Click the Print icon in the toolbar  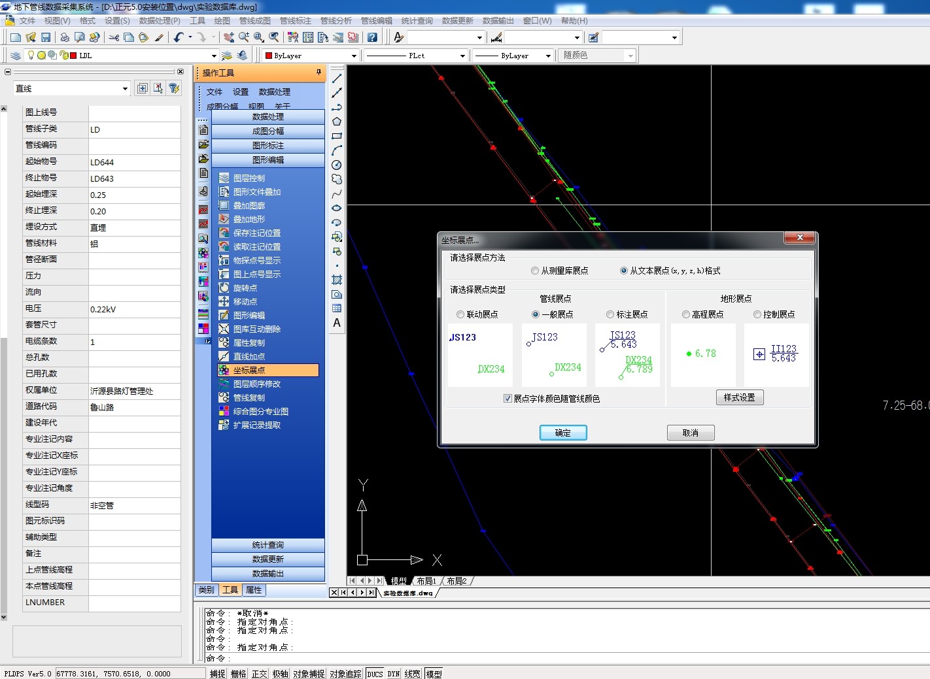tap(64, 37)
